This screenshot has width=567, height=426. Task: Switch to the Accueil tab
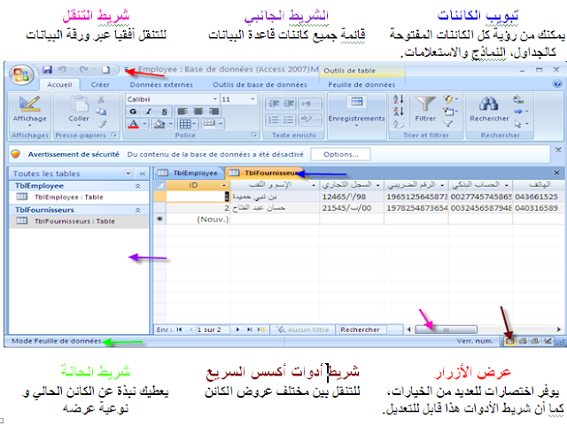pyautogui.click(x=59, y=85)
